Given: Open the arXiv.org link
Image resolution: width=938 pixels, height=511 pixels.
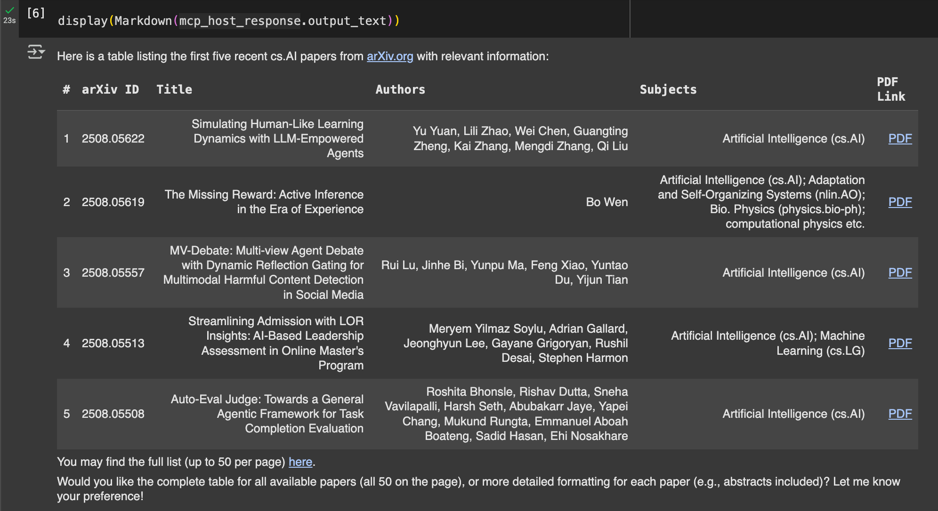Looking at the screenshot, I should [389, 56].
